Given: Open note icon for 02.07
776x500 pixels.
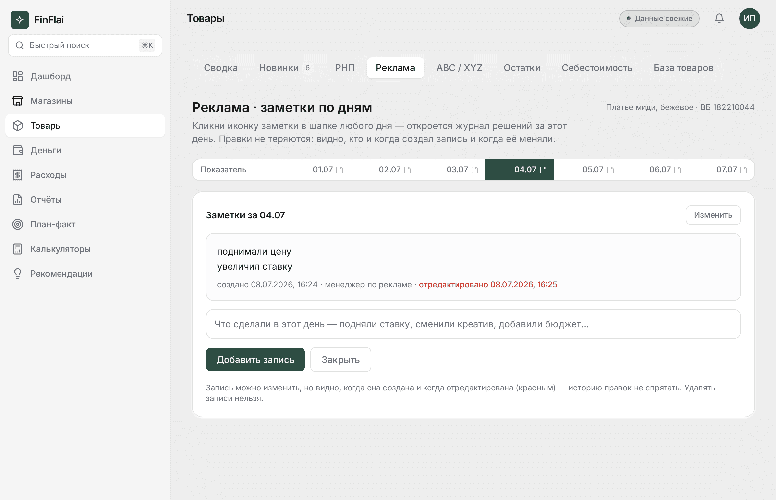Looking at the screenshot, I should point(407,170).
